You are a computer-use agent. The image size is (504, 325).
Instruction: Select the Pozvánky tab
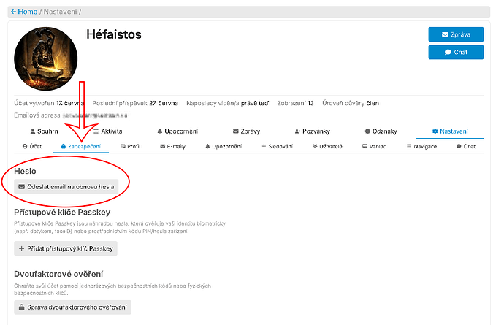[312, 131]
